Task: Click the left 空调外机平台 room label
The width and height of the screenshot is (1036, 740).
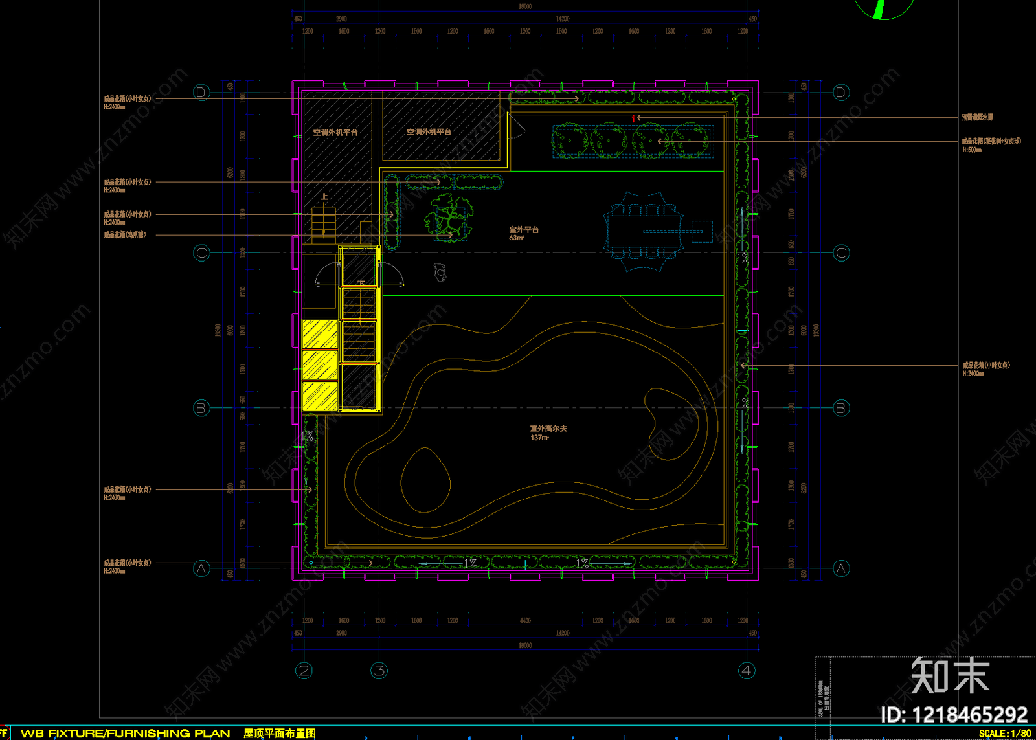Action: click(335, 132)
